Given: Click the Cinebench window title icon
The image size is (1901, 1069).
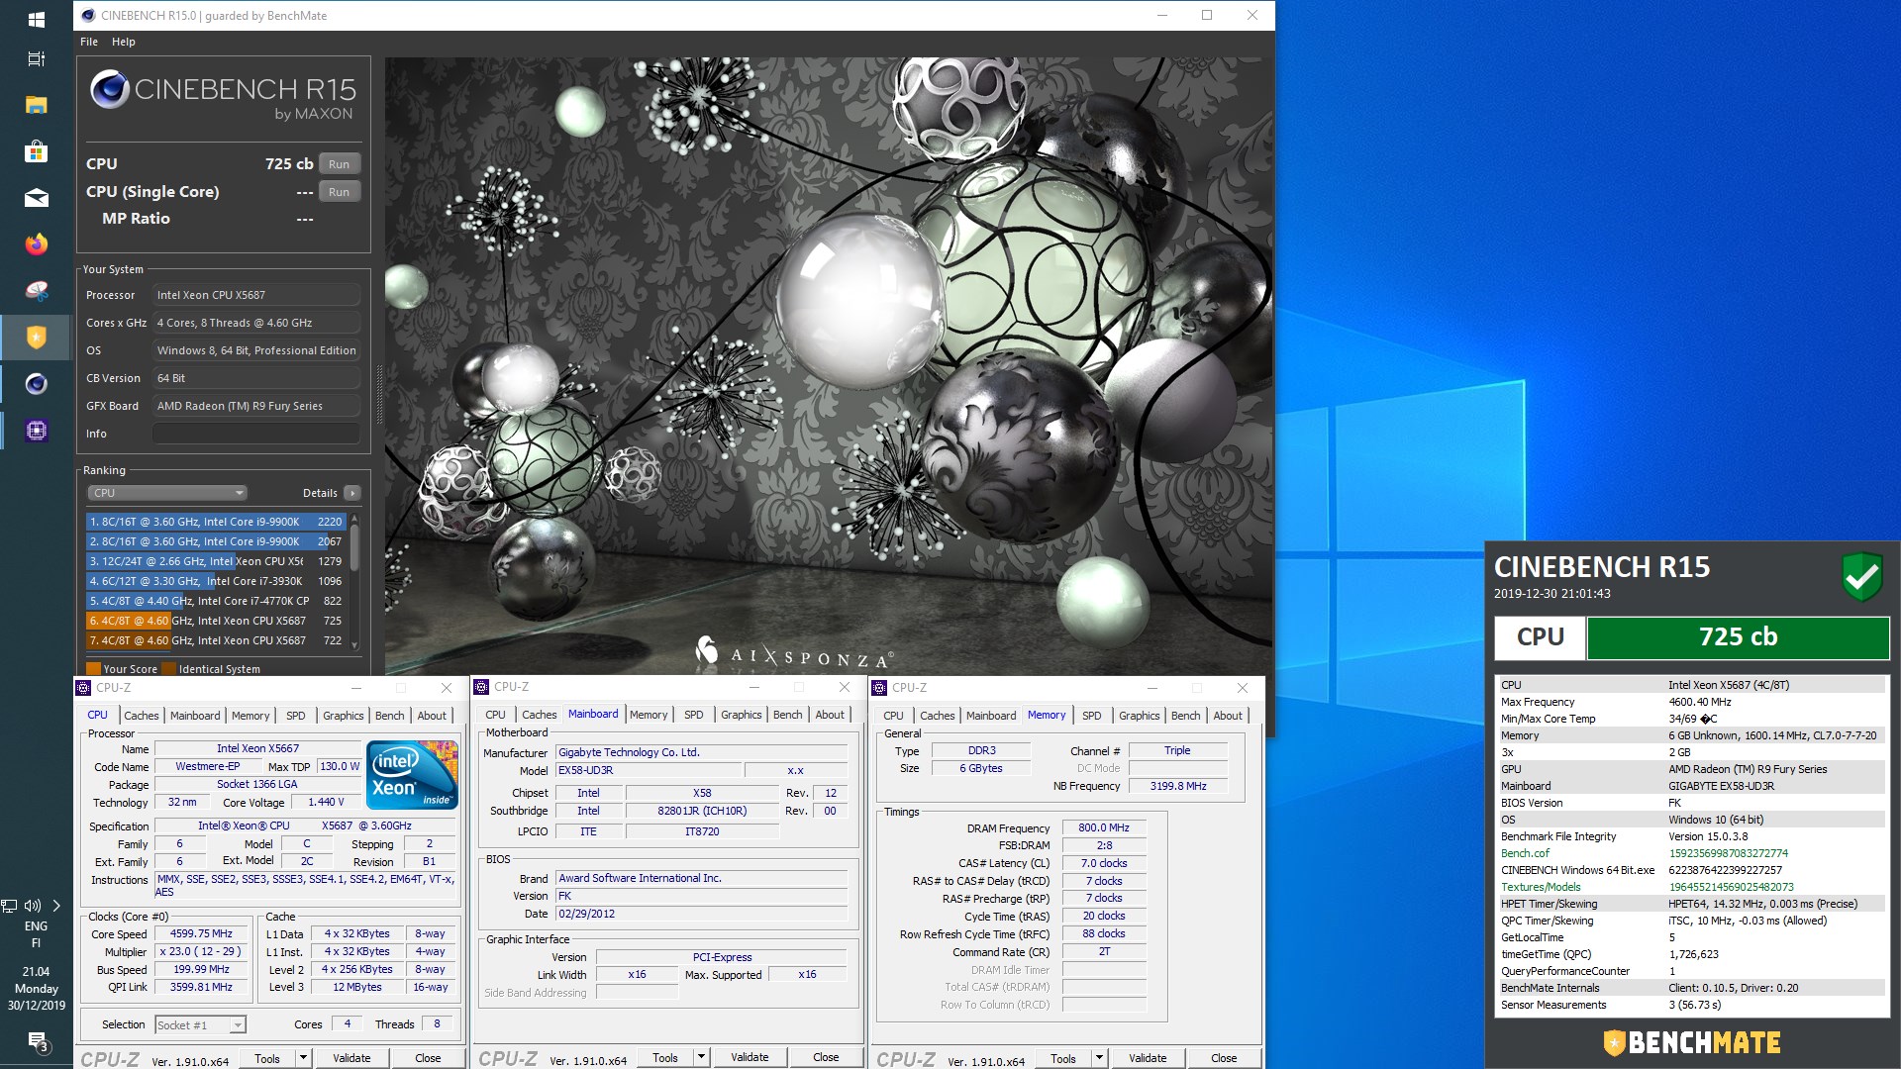Looking at the screenshot, I should click(88, 15).
